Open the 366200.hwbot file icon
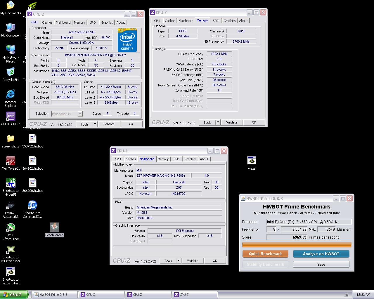 (x=32, y=185)
